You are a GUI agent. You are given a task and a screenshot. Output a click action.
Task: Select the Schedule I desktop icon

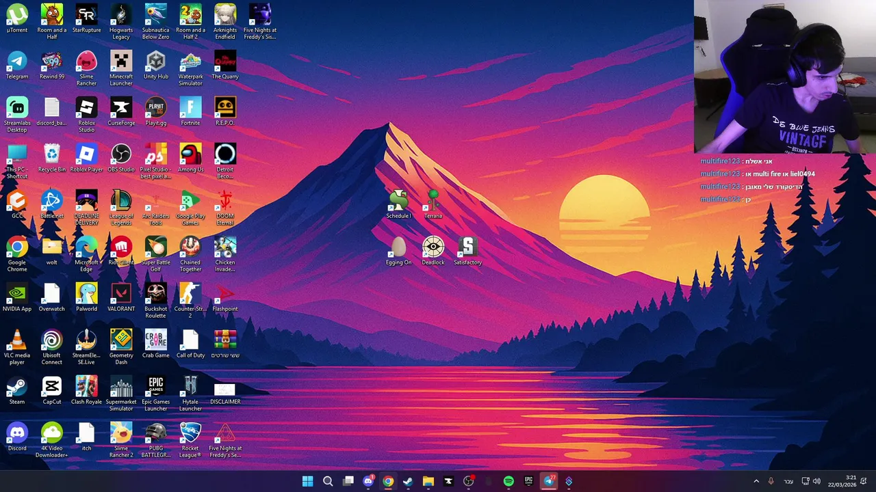[x=398, y=205]
